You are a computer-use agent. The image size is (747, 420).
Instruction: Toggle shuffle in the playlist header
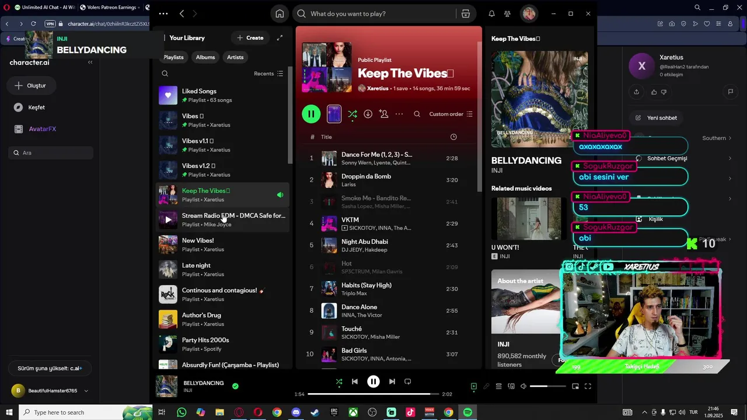tap(352, 114)
